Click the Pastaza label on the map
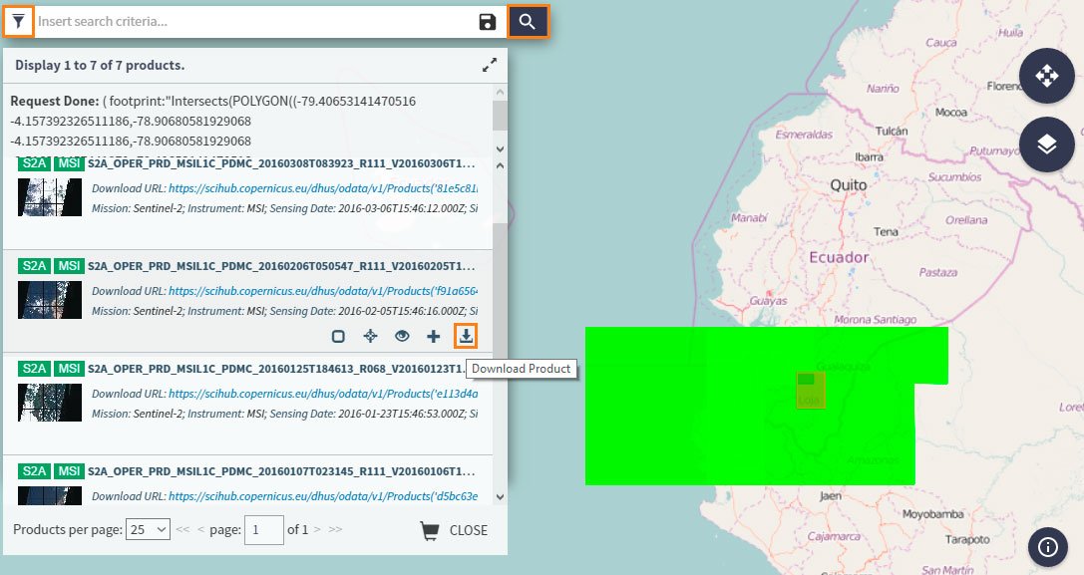 point(938,272)
